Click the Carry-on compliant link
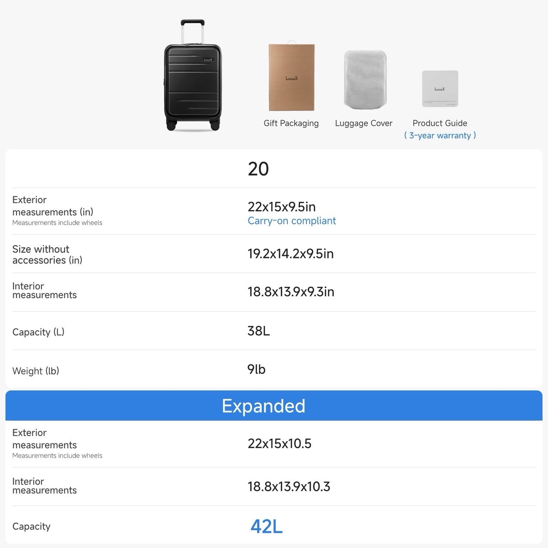The image size is (548, 548). point(292,221)
